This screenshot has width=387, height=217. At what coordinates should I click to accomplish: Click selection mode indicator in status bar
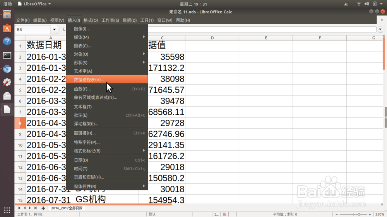click(216, 214)
